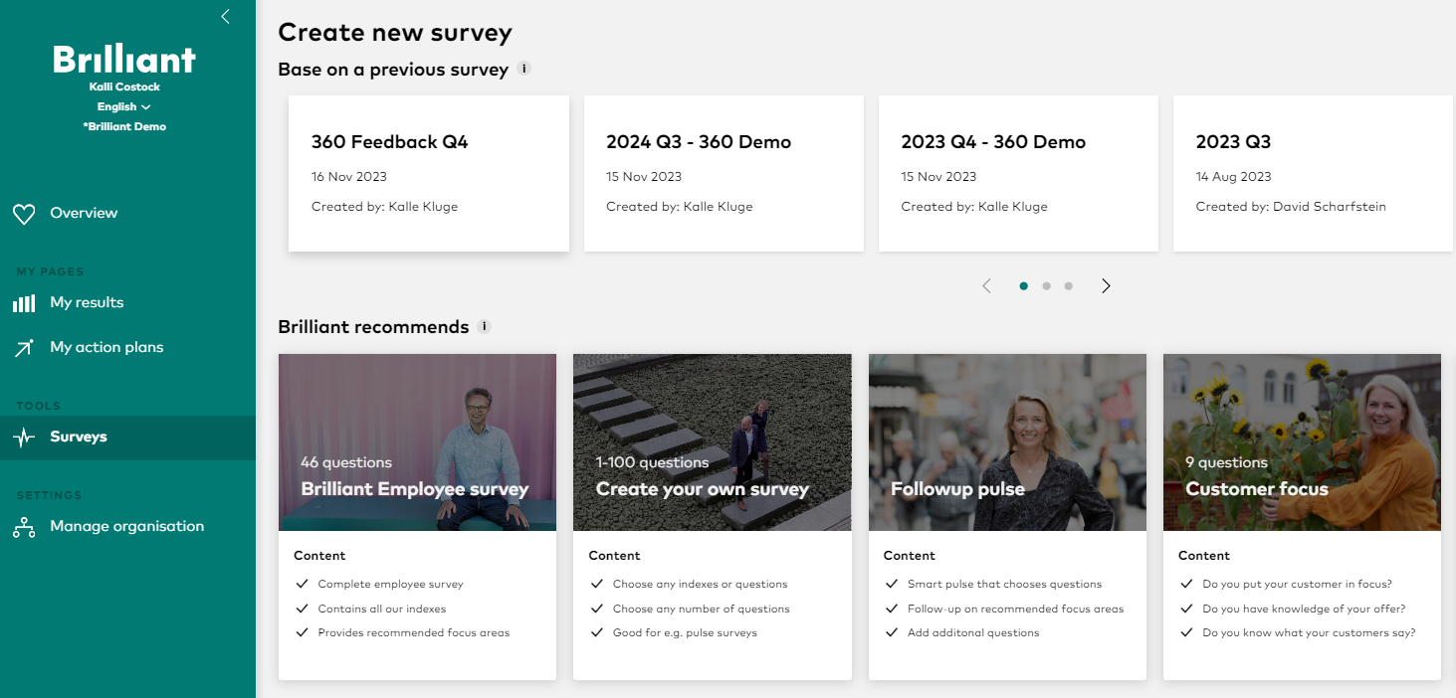Go to previous page of previous surveys

point(986,285)
